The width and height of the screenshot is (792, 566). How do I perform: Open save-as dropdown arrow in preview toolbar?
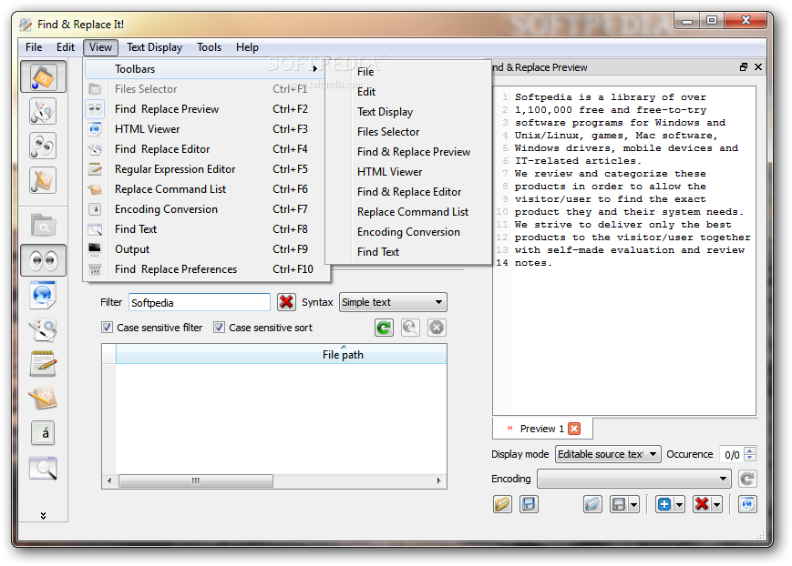(633, 504)
